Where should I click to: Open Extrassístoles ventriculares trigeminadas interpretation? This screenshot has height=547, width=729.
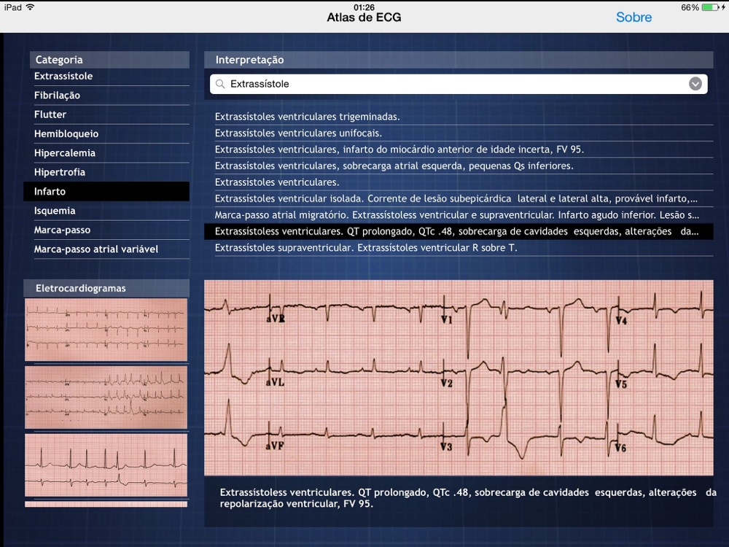pyautogui.click(x=459, y=117)
